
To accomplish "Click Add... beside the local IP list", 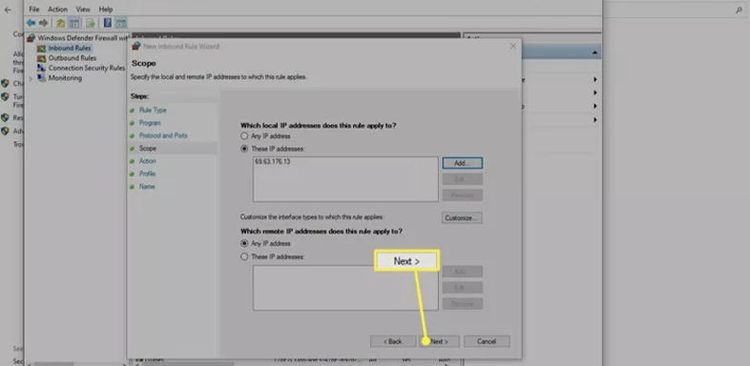I will tap(462, 163).
